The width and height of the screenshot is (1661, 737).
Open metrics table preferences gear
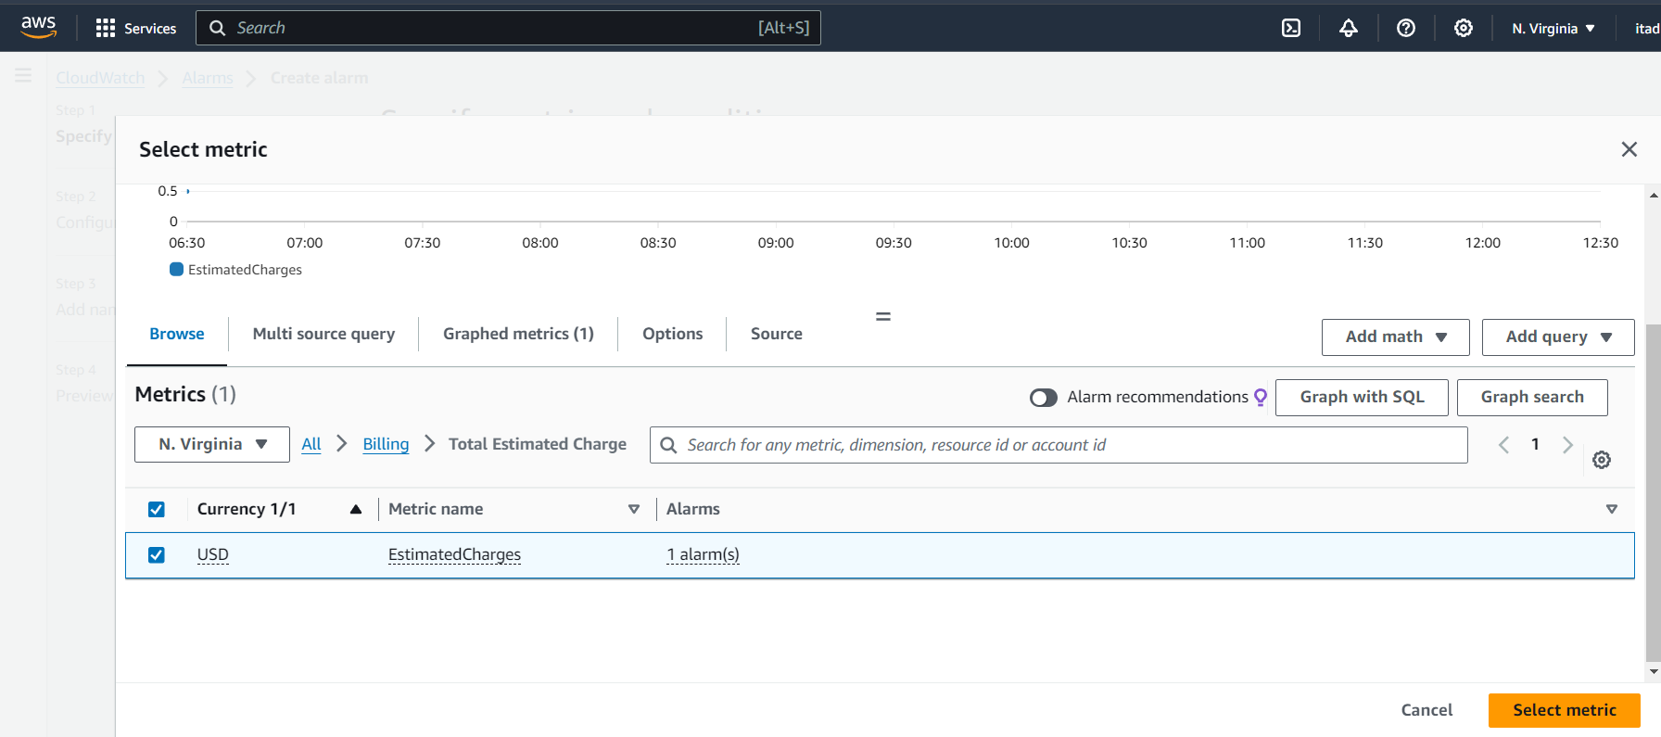tap(1602, 460)
